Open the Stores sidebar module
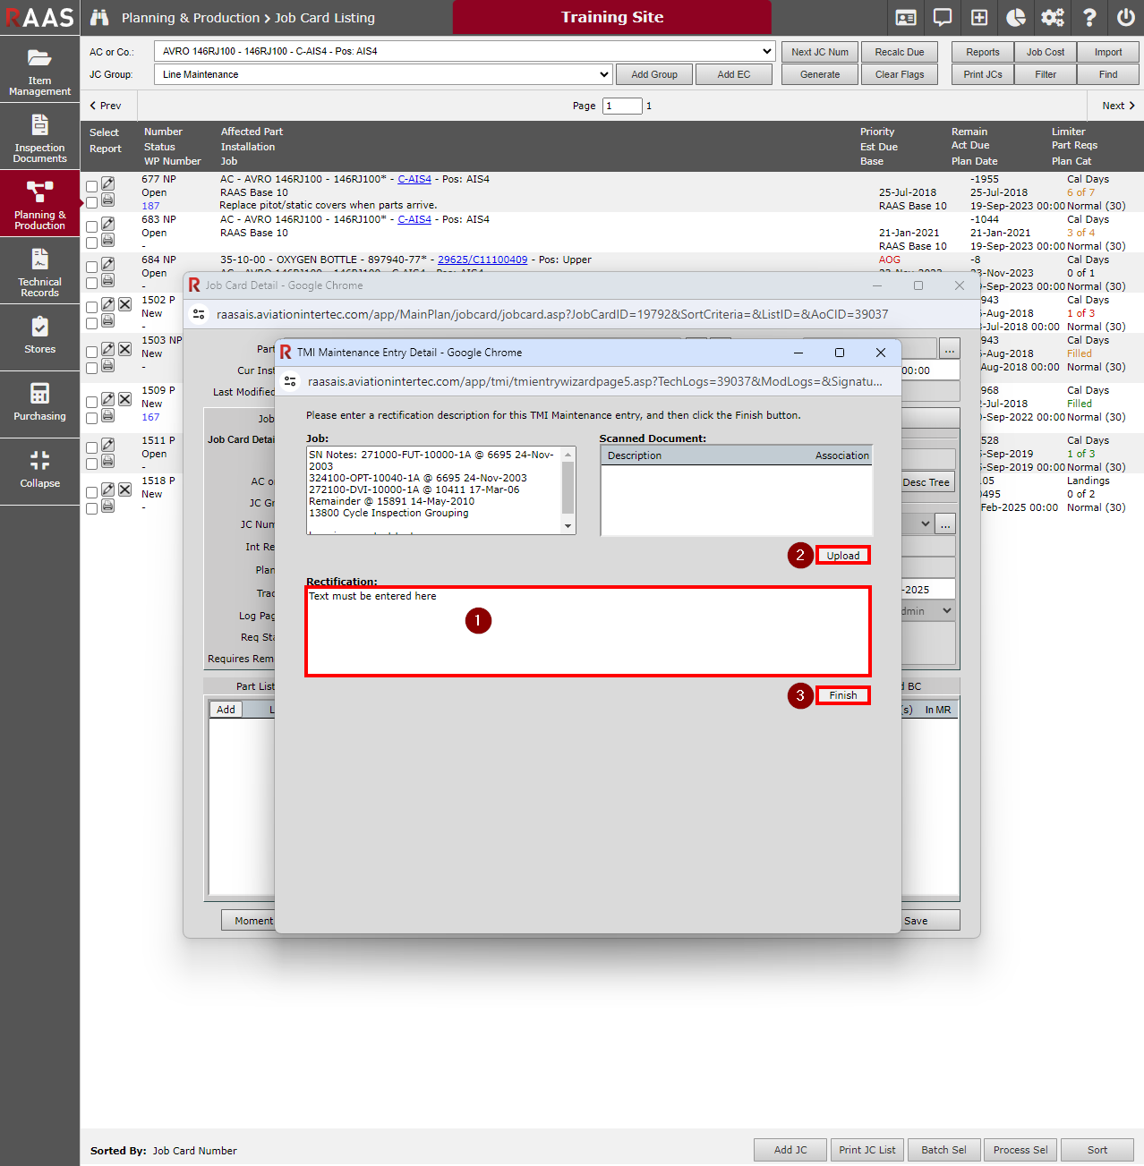The width and height of the screenshot is (1144, 1166). pyautogui.click(x=39, y=336)
